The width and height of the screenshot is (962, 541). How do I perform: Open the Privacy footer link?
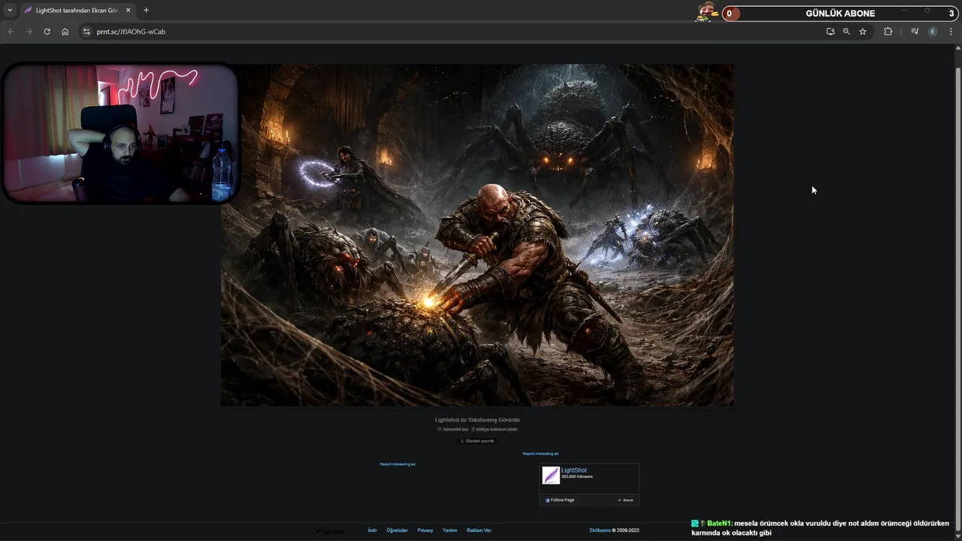pos(425,530)
